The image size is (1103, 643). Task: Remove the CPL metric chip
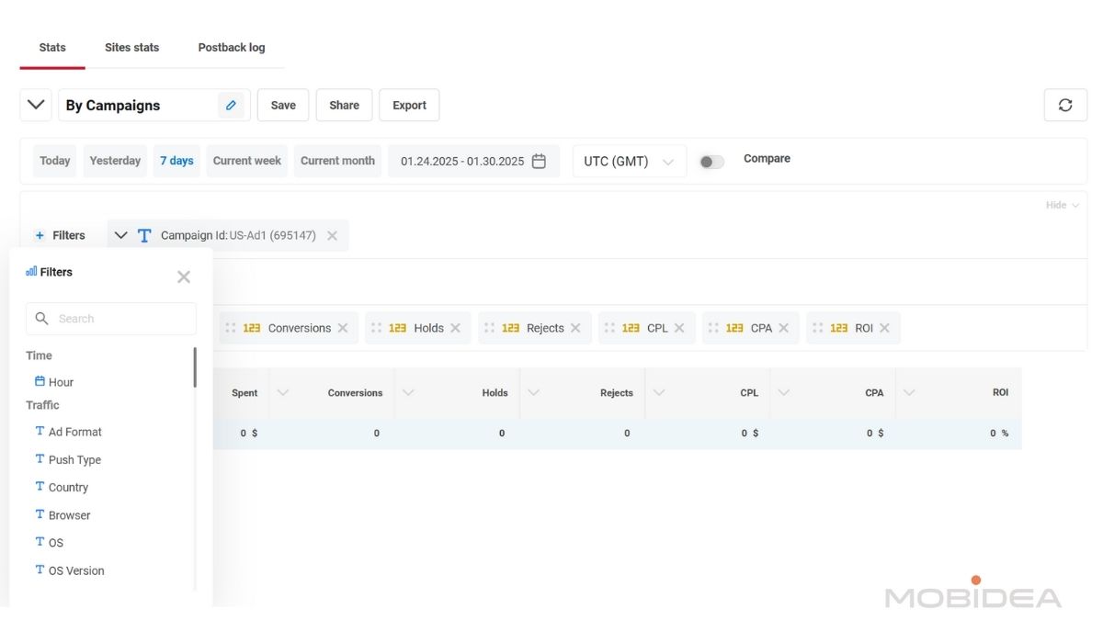pos(679,328)
